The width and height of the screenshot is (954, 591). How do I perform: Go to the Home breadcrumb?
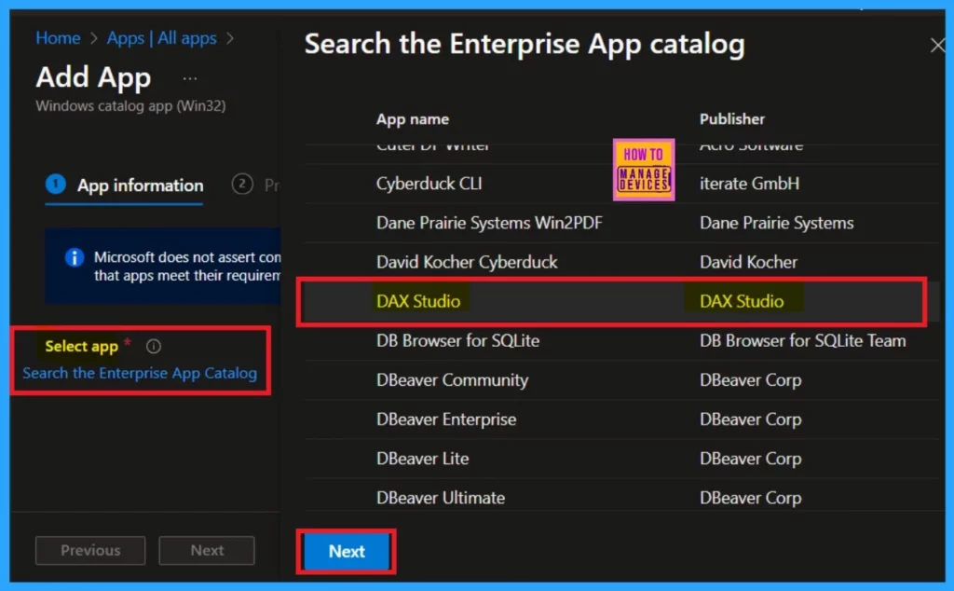click(x=58, y=37)
